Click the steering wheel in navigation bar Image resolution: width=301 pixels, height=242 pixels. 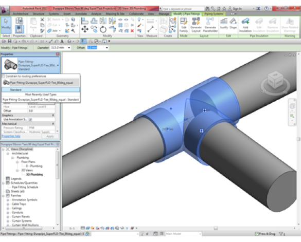292,106
